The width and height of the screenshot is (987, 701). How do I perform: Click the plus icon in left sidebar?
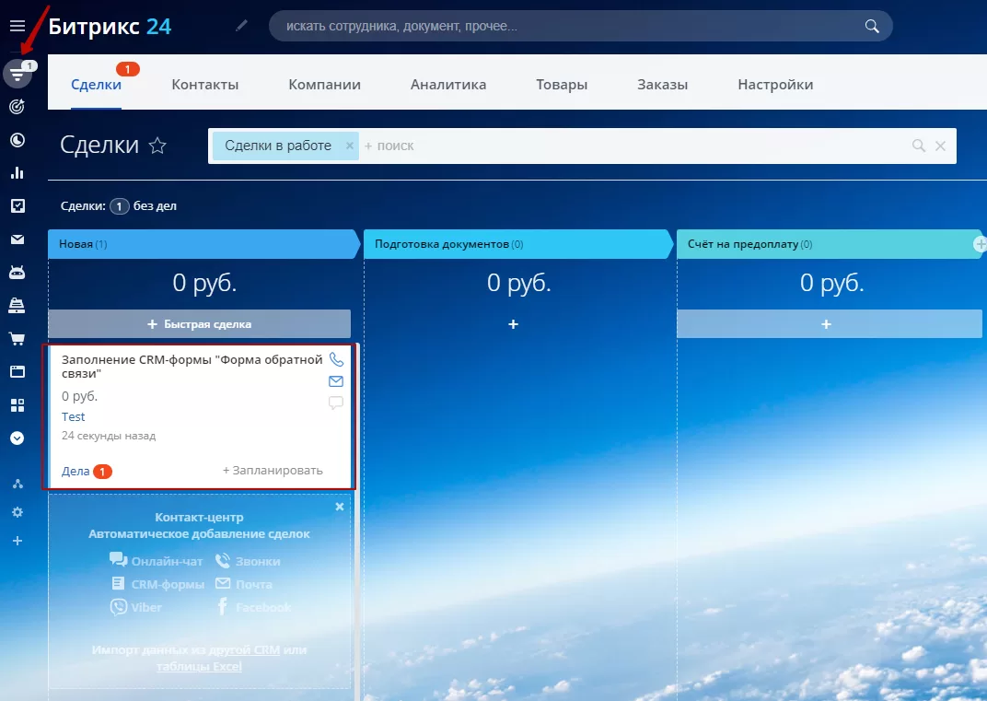(17, 541)
